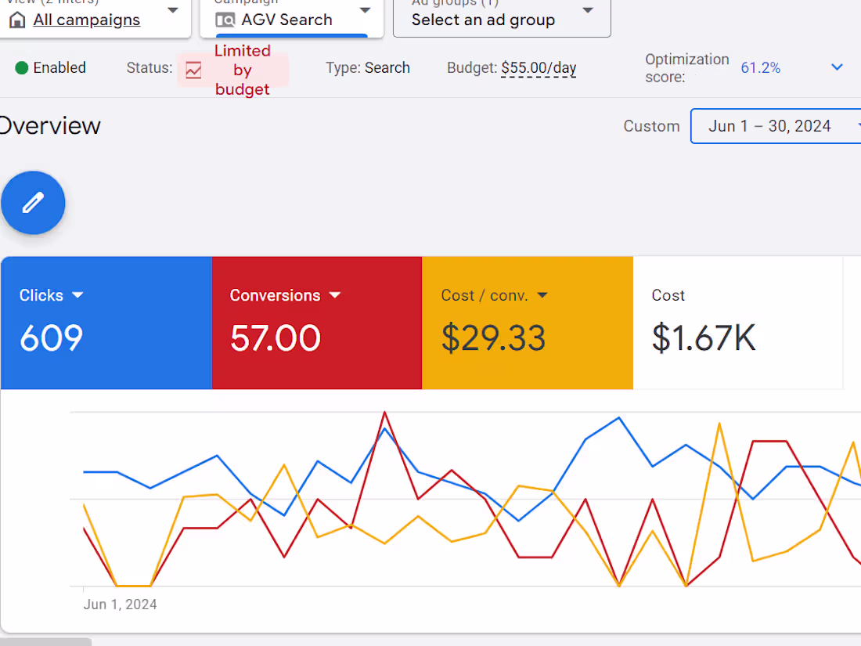Click the All campaigns link text

87,20
